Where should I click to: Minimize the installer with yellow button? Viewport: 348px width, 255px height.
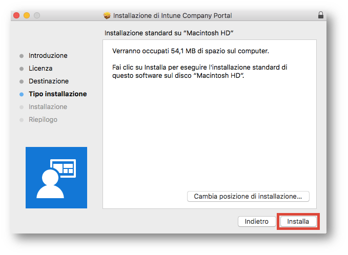click(27, 15)
